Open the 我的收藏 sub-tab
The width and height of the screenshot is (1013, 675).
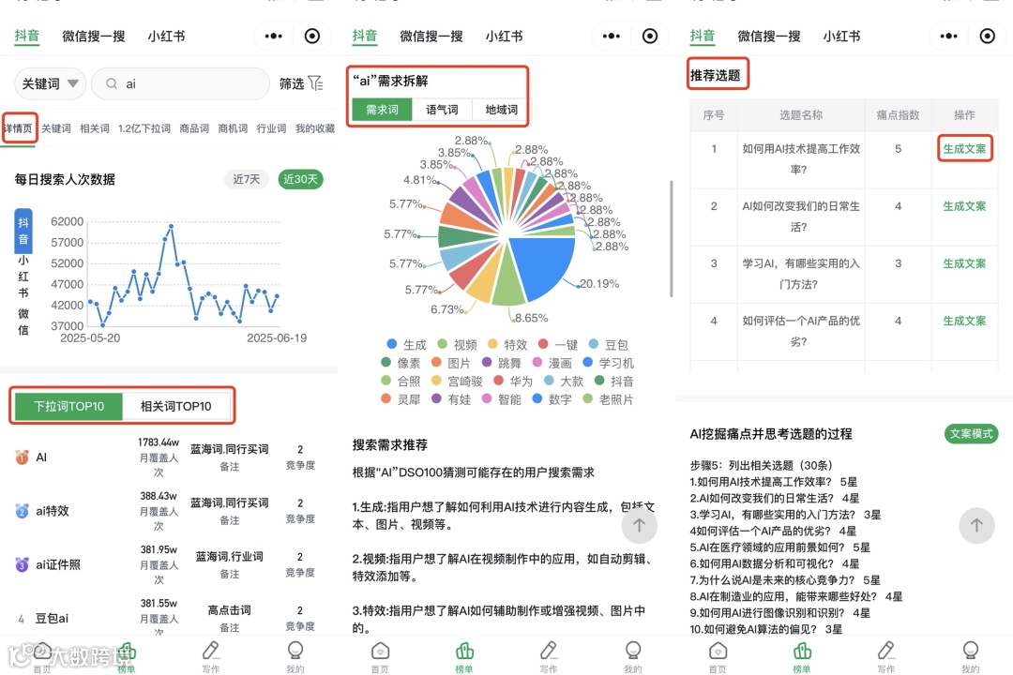coord(315,128)
